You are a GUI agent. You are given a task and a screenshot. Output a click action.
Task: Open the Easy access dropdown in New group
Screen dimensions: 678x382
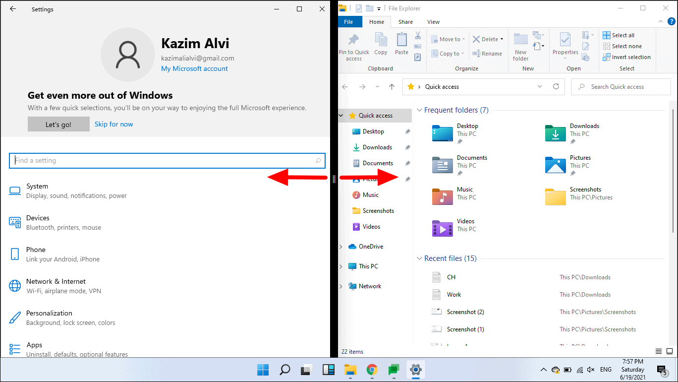pos(538,46)
